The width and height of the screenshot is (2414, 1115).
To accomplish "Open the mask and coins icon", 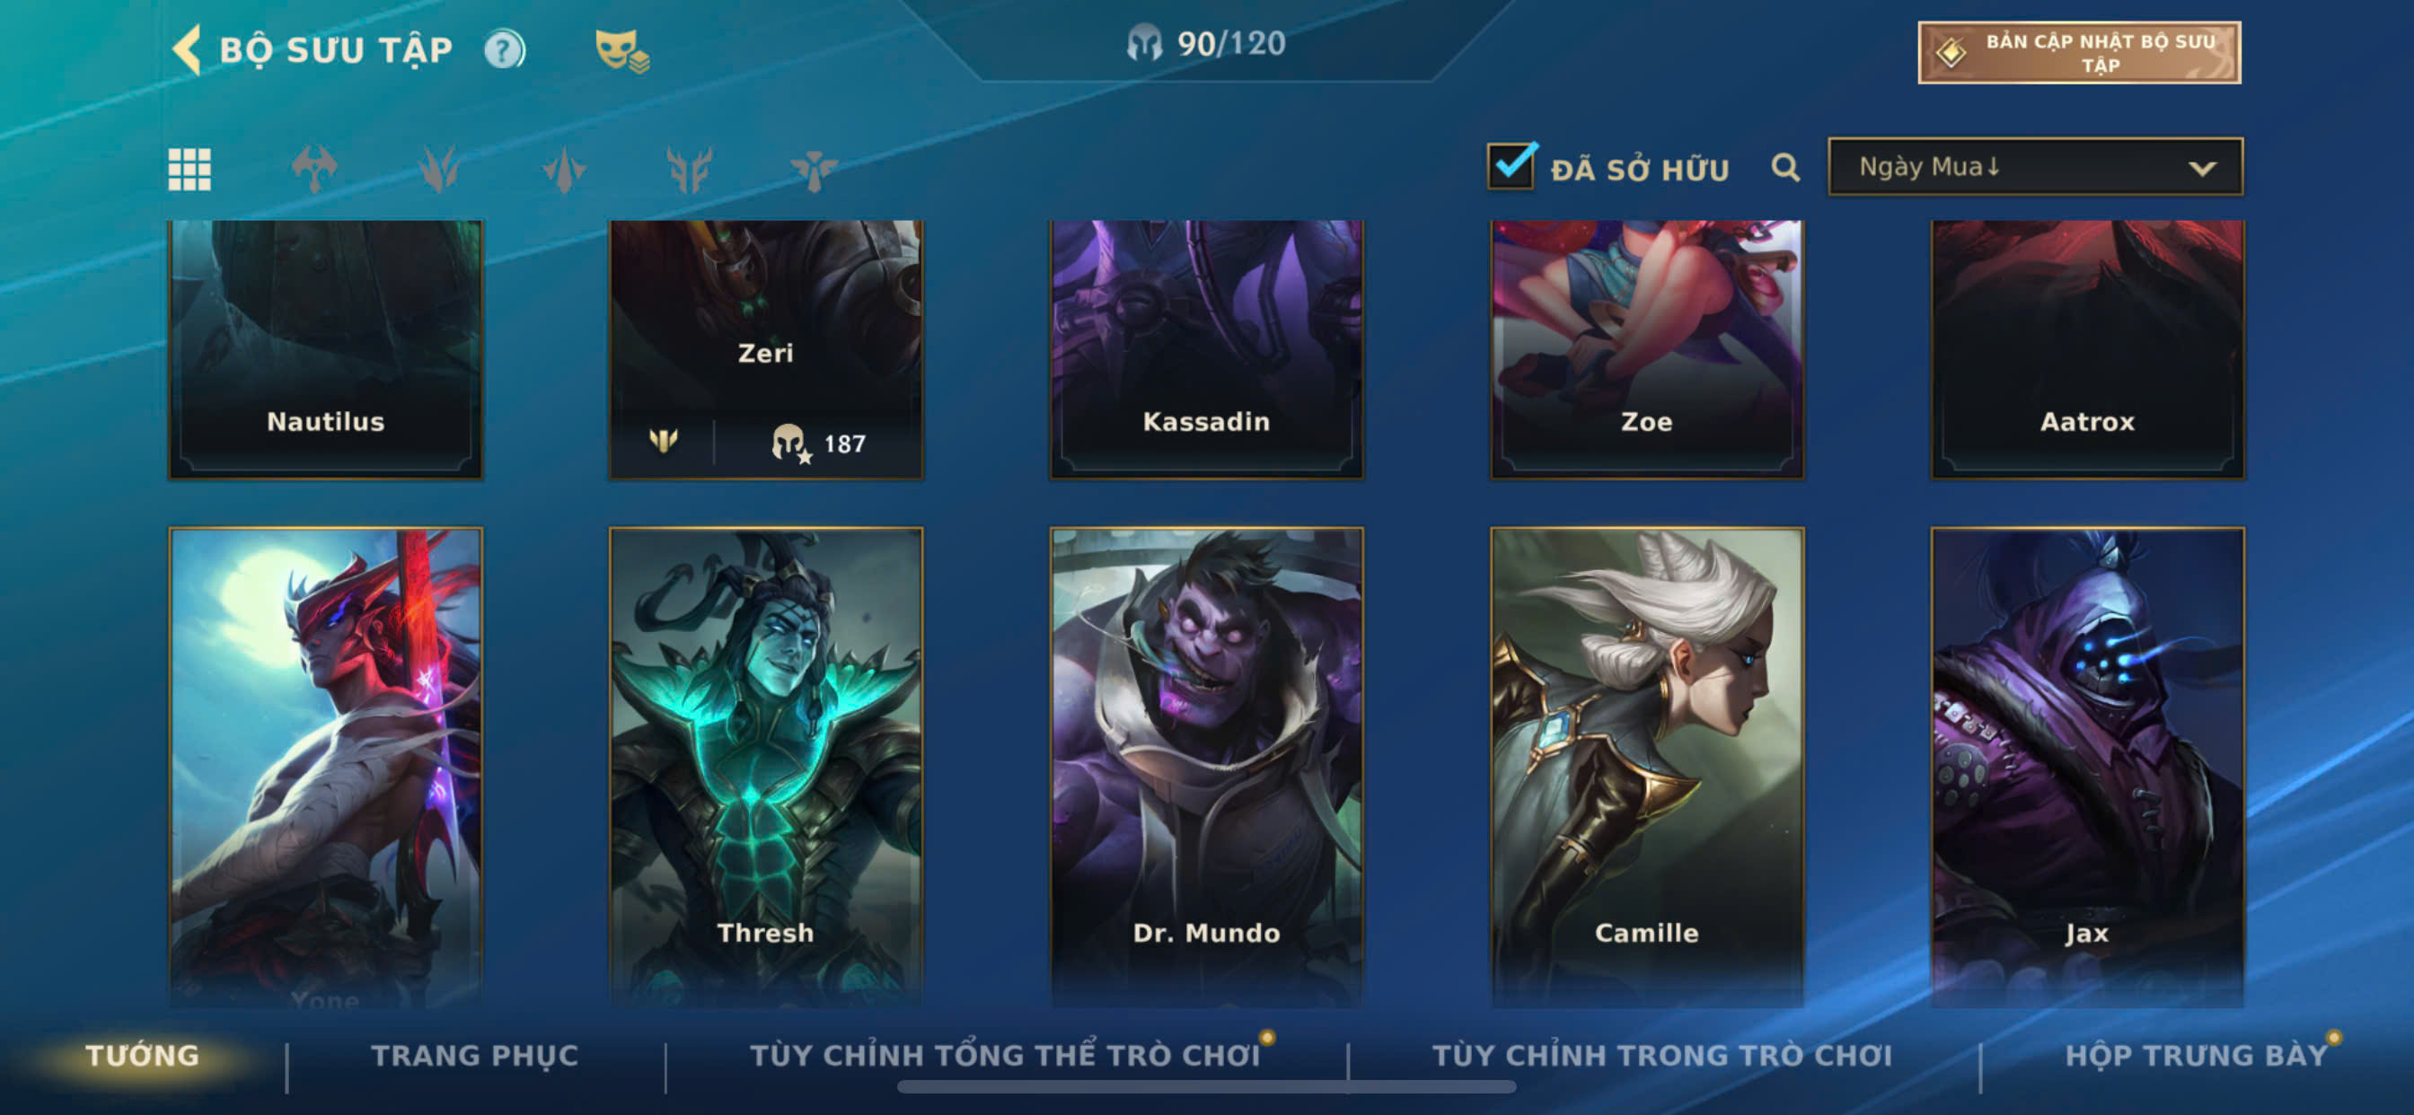I will [x=621, y=50].
